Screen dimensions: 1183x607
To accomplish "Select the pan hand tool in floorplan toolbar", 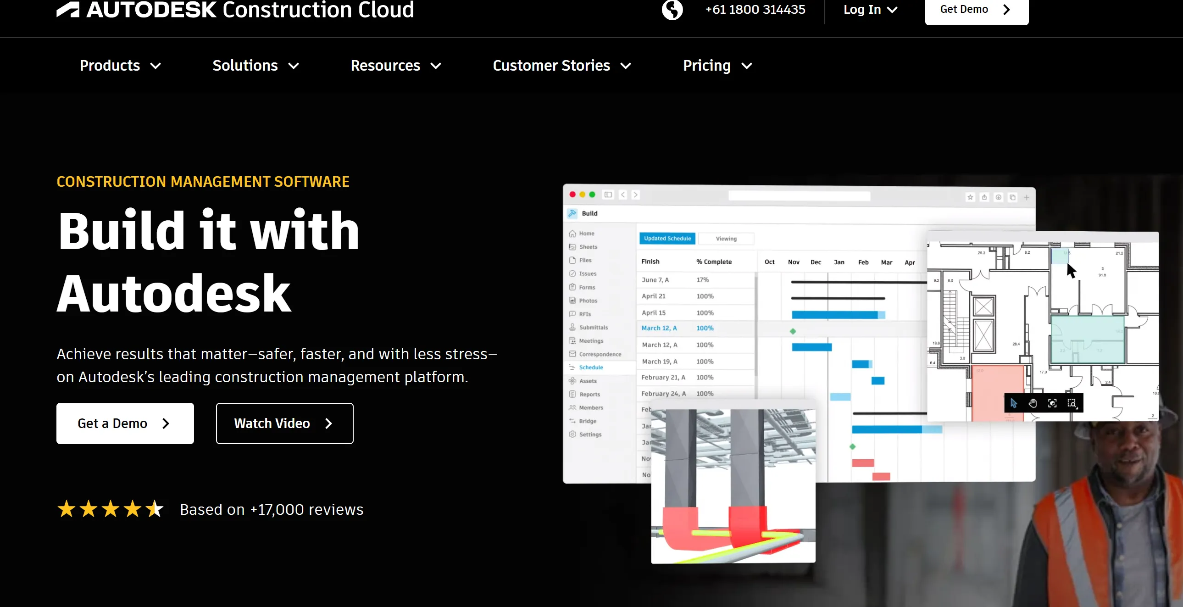I will [1033, 403].
